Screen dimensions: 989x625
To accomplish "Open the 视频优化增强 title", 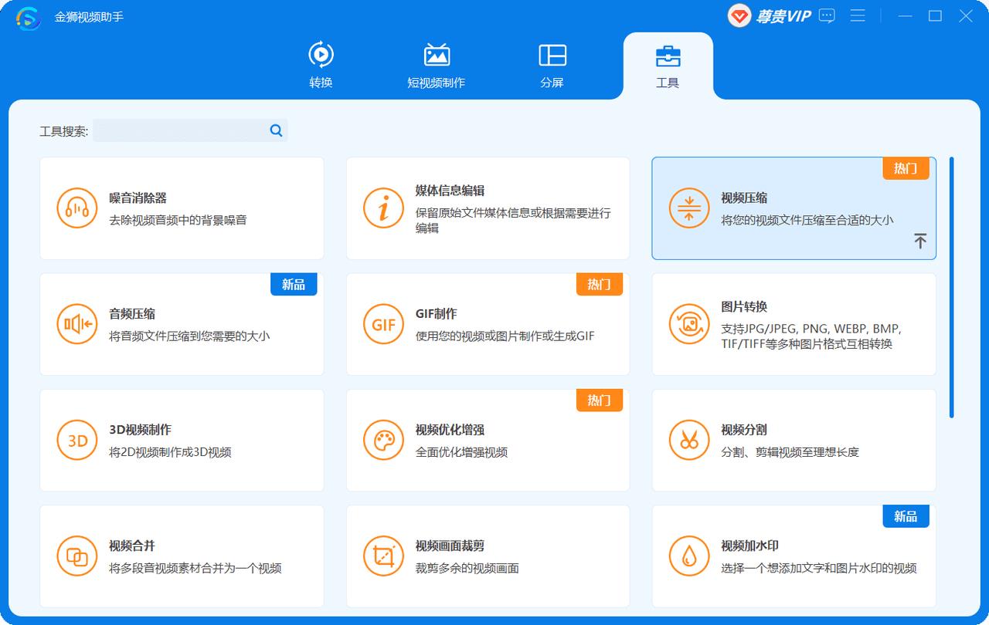I will pyautogui.click(x=450, y=430).
